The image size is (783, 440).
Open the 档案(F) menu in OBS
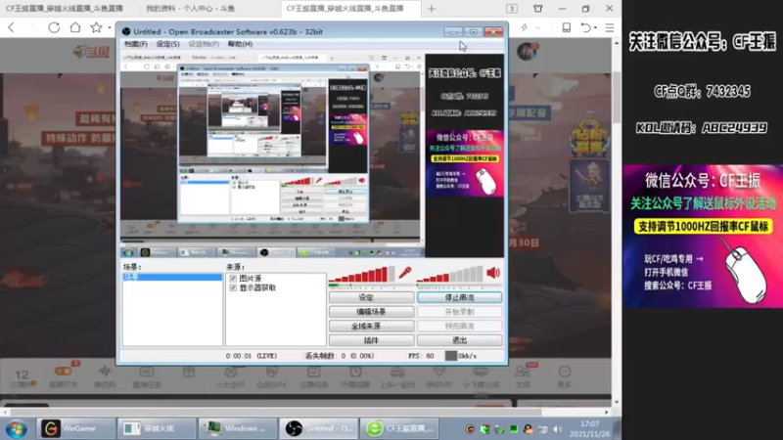pyautogui.click(x=135, y=44)
